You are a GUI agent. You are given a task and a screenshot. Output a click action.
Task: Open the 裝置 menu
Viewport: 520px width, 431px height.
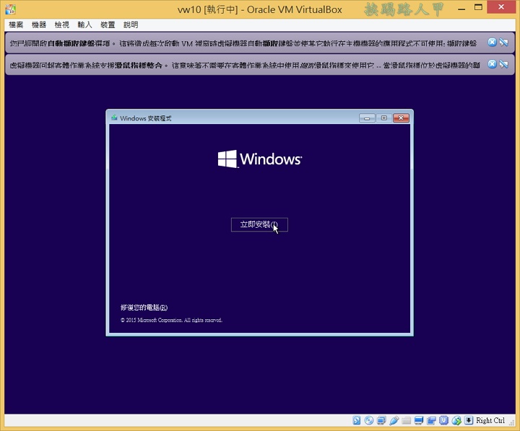pos(108,25)
